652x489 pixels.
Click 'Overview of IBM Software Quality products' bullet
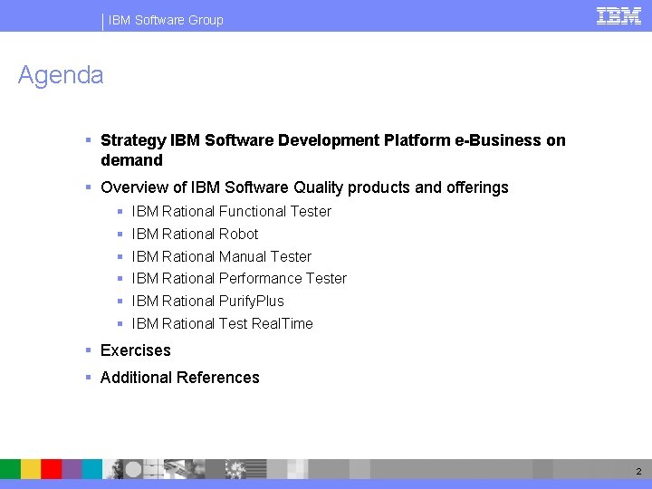(304, 187)
